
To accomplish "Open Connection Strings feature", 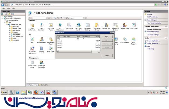I will pos(97,27).
